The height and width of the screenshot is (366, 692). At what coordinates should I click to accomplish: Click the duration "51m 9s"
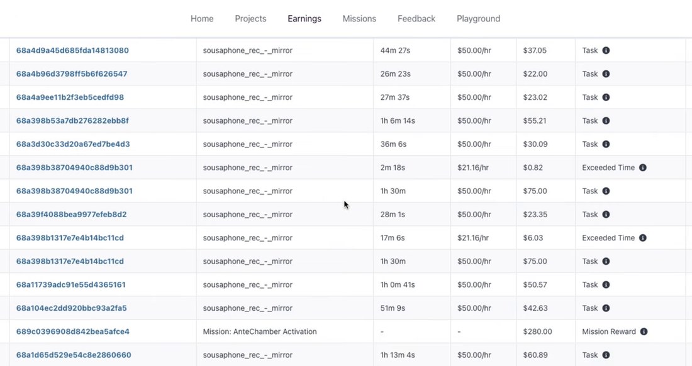pyautogui.click(x=393, y=308)
